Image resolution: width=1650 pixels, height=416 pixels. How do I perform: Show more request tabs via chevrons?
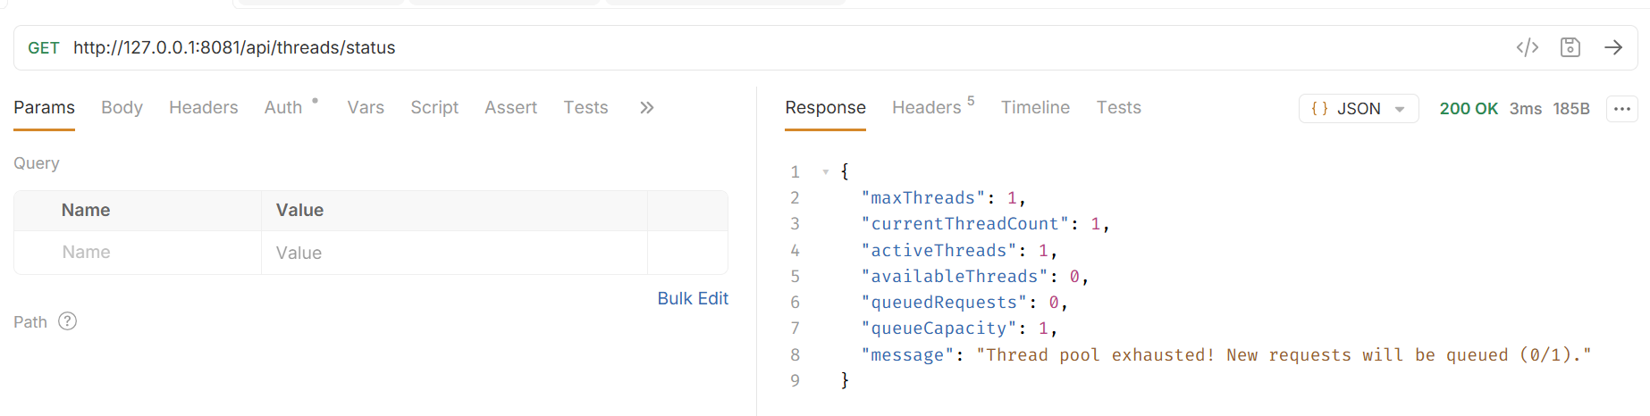646,108
